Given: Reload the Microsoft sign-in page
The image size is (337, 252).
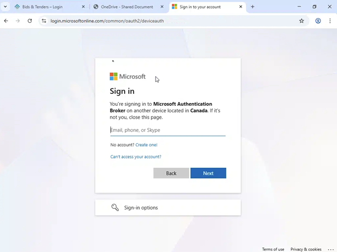Looking at the screenshot, I should pyautogui.click(x=30, y=21).
